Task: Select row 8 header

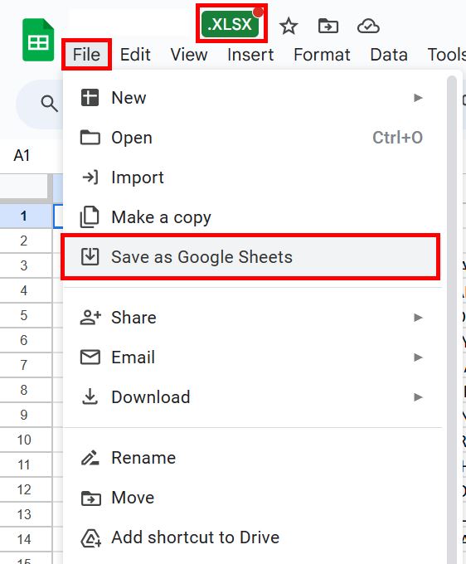Action: [24, 390]
